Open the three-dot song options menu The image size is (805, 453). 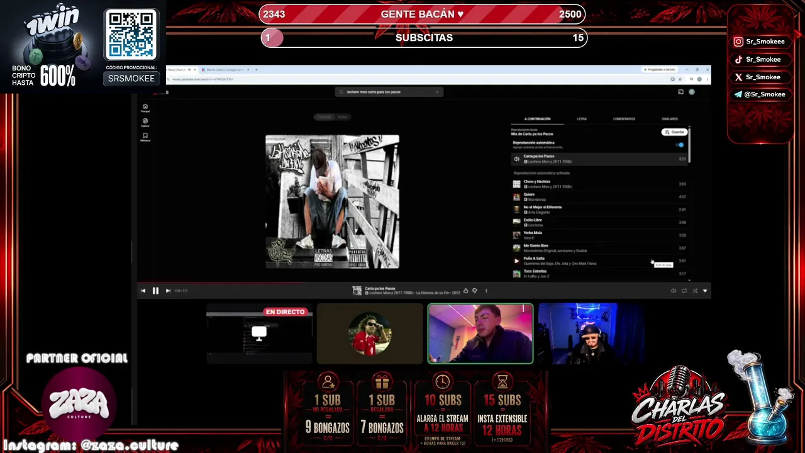486,291
